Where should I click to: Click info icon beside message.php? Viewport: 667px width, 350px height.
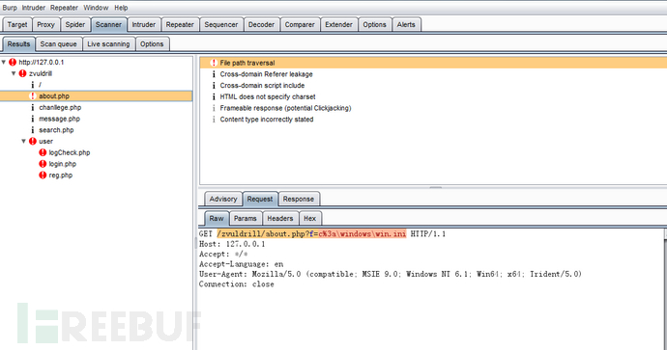tap(33, 119)
